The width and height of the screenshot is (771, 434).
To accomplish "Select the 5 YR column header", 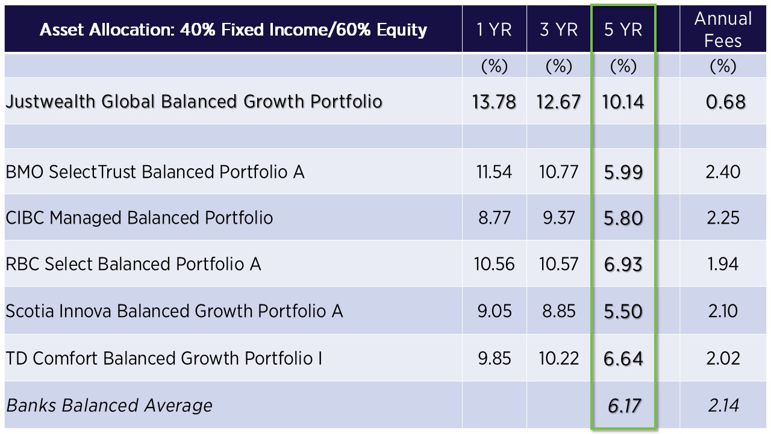I will pos(623,29).
